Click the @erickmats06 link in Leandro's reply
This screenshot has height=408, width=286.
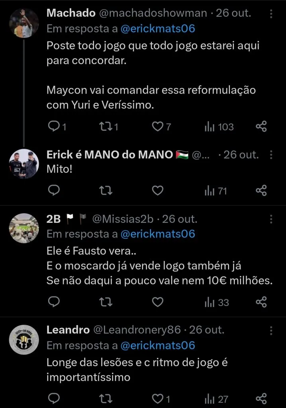click(x=159, y=346)
